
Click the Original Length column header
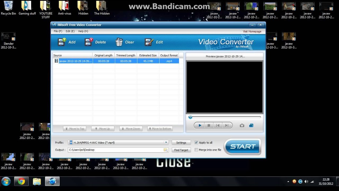click(104, 55)
